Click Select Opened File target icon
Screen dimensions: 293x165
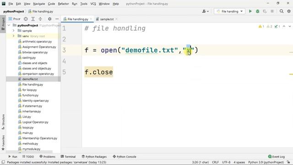tap(26, 19)
